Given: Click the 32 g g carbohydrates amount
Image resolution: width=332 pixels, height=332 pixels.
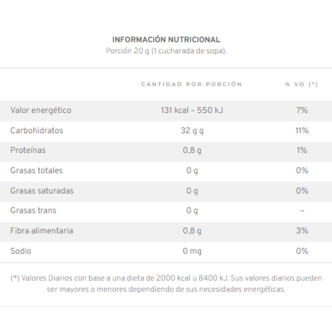Looking at the screenshot, I should coord(192,131).
